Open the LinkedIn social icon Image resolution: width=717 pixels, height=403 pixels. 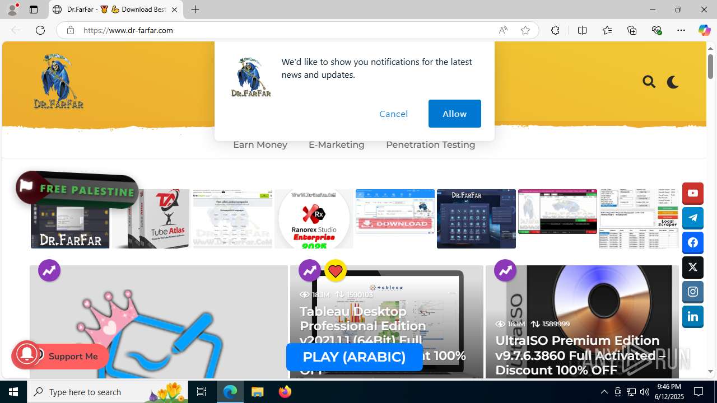[693, 316]
